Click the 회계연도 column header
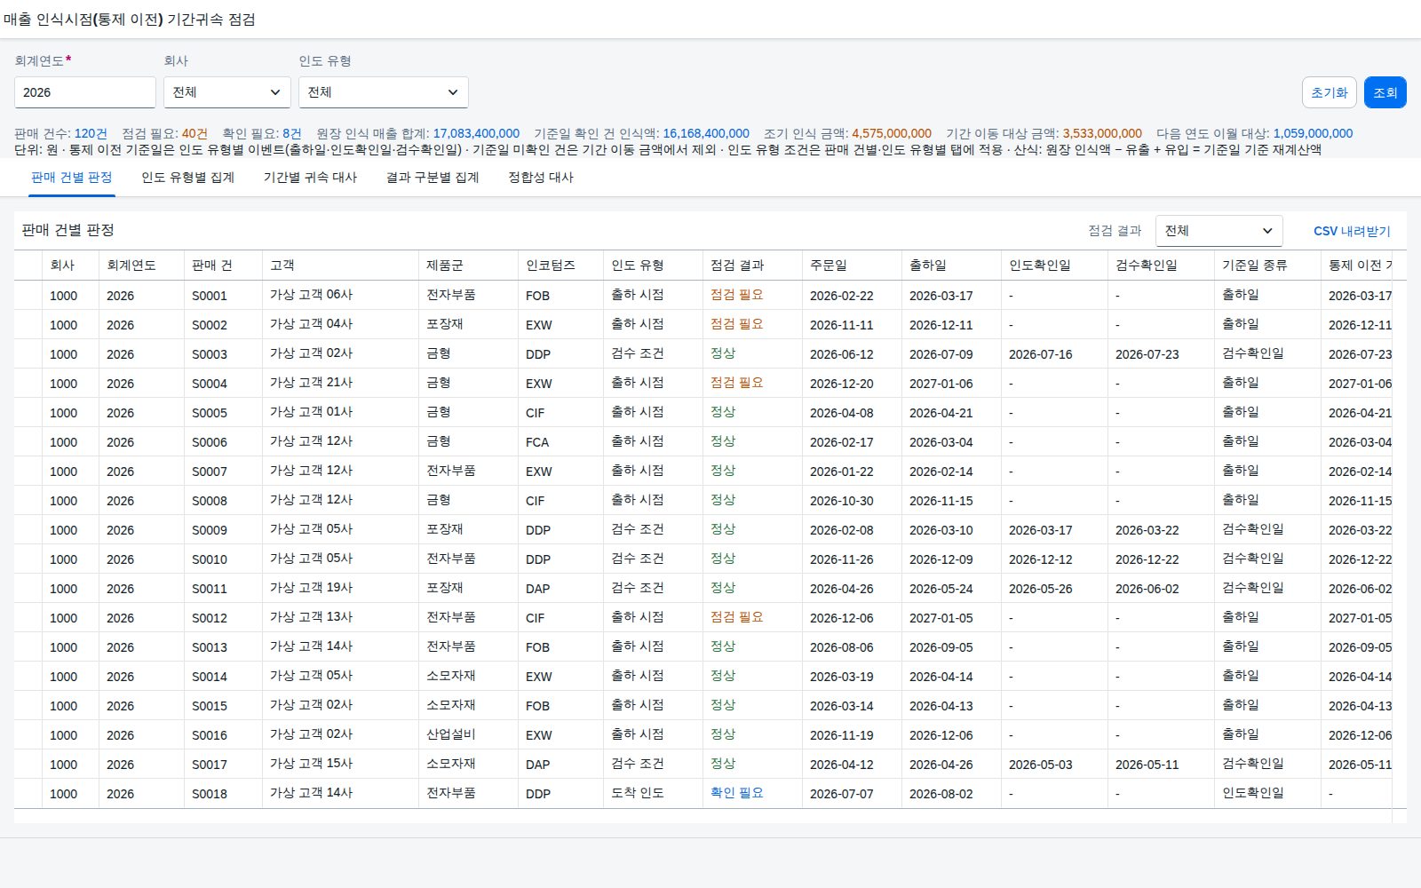This screenshot has width=1421, height=888. click(x=141, y=266)
